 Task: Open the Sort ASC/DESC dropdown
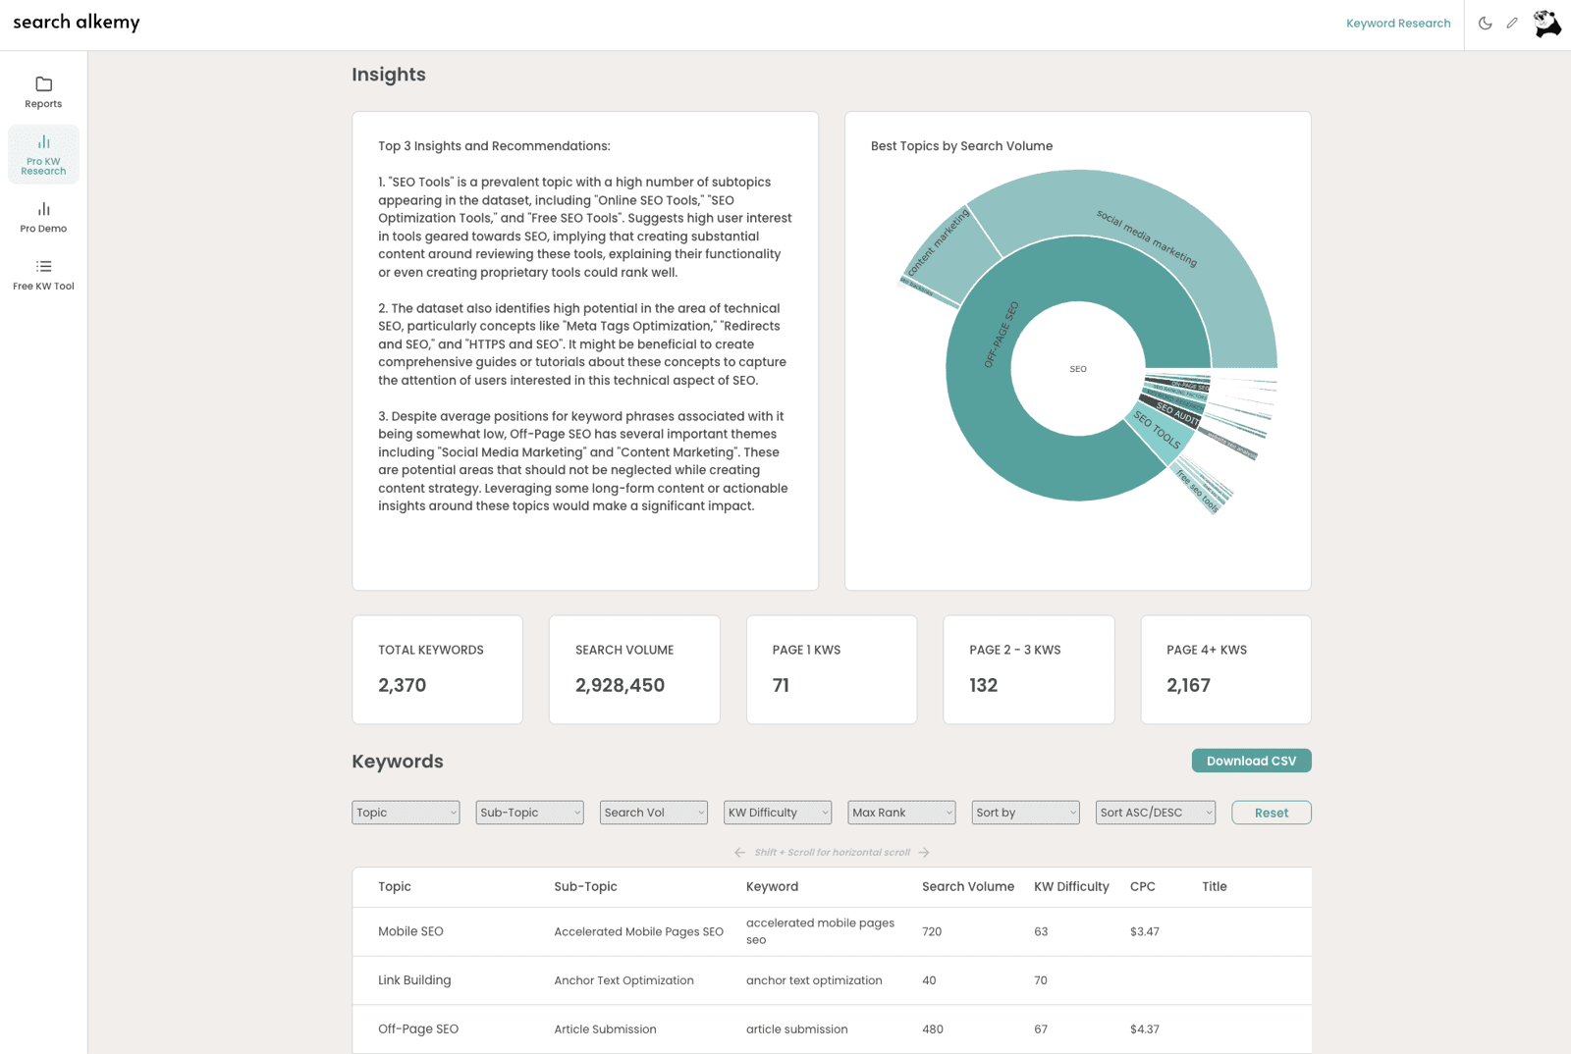pyautogui.click(x=1155, y=813)
